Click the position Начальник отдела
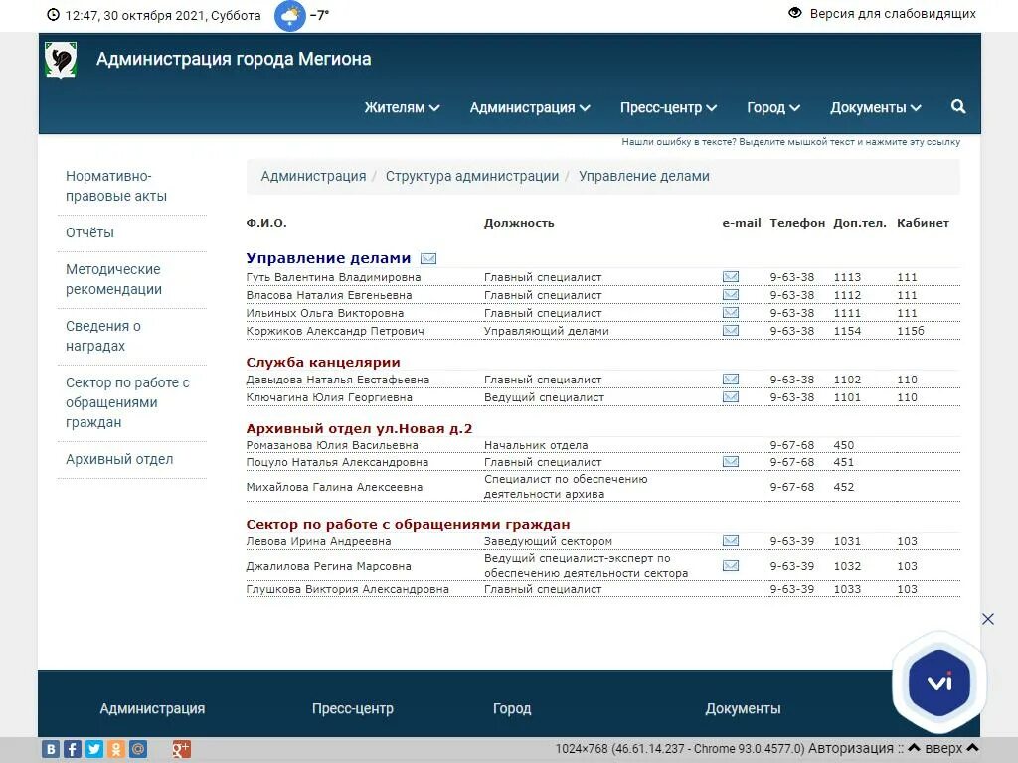The width and height of the screenshot is (1018, 763). tap(536, 445)
